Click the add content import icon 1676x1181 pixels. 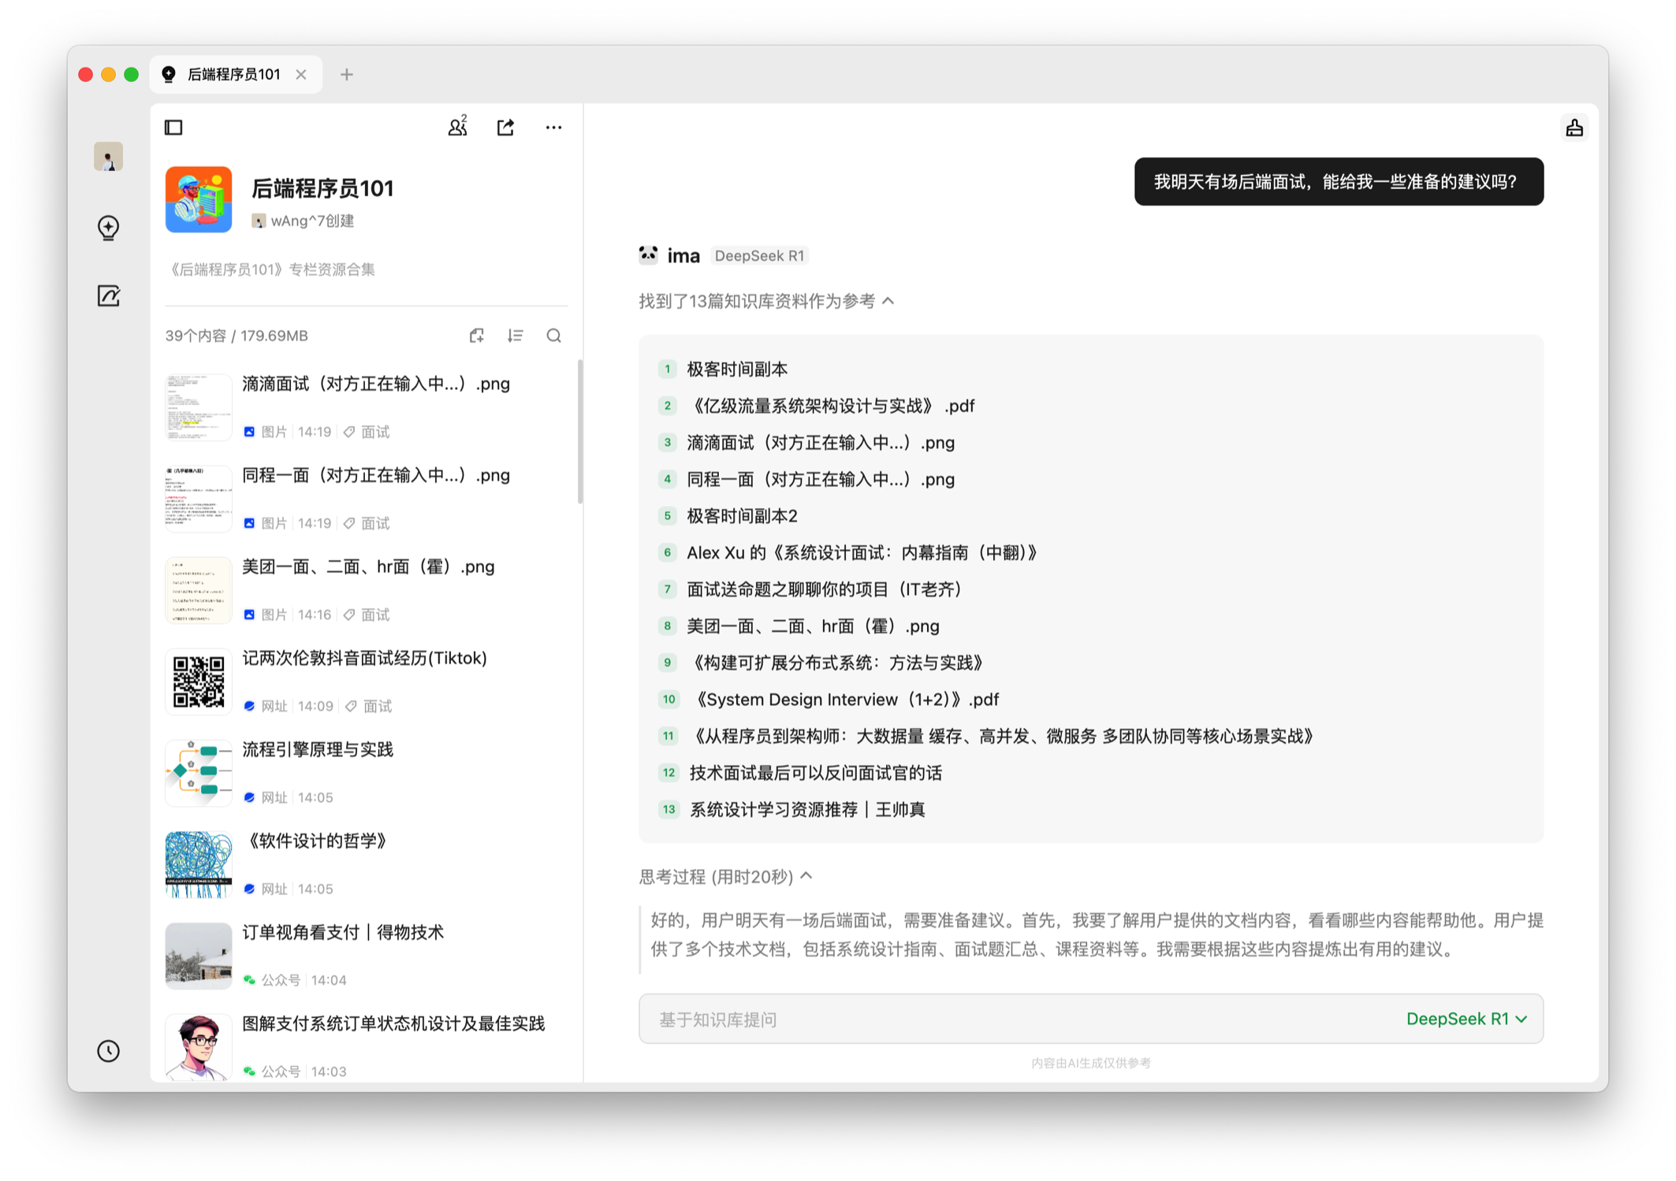pyautogui.click(x=477, y=336)
